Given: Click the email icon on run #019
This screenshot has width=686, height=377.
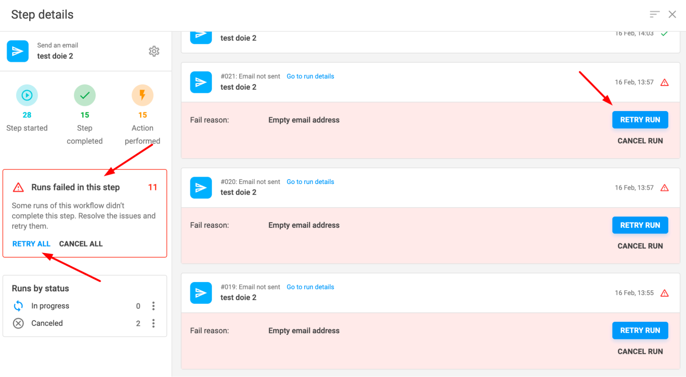Looking at the screenshot, I should tap(201, 293).
